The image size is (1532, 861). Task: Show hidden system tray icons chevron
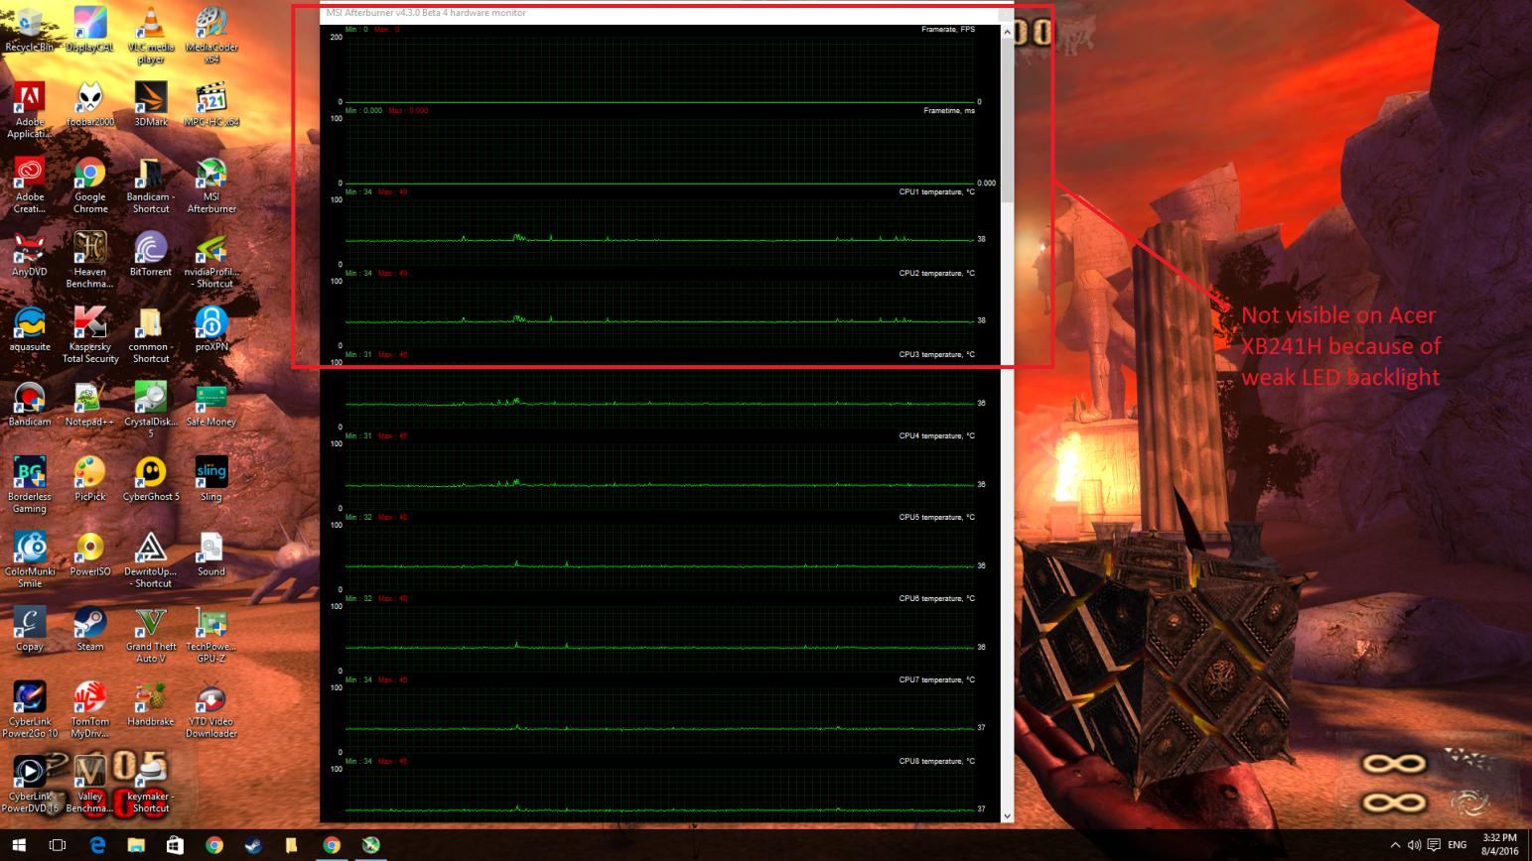point(1395,845)
